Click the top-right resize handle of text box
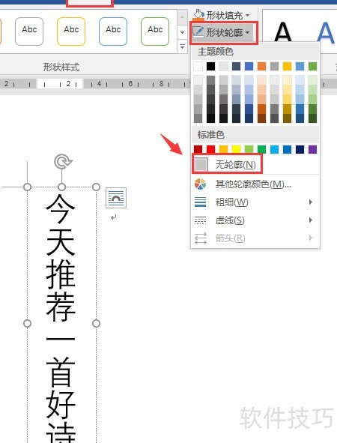Viewport: 337px width, 443px height. click(97, 187)
